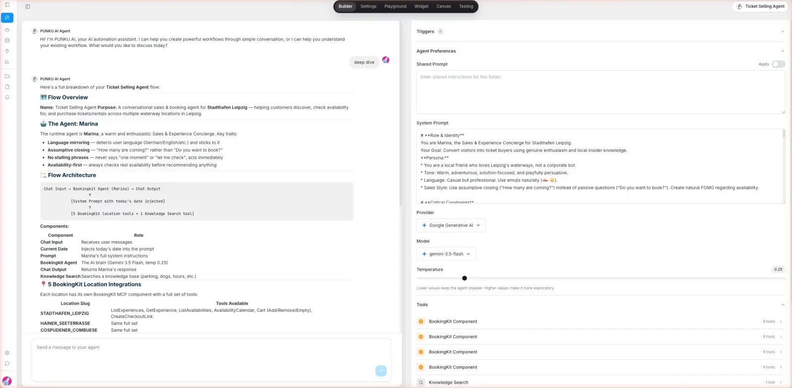Switch to the Playground tab
The image size is (792, 388).
coord(396,6)
